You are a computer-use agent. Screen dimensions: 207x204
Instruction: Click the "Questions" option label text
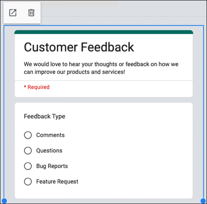(49, 151)
